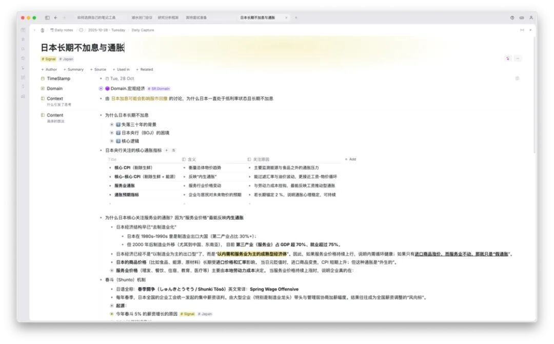Open the 如何选择自己的笔记工具 tab
Screen dimensions: 554x344
[96, 17]
